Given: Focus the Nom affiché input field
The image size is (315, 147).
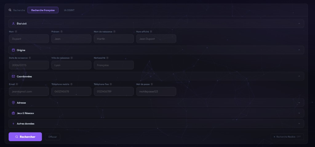Looking at the screenshot, I should [x=156, y=39].
